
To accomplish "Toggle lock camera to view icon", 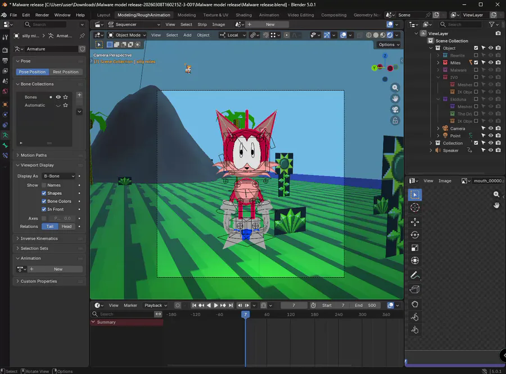I will click(395, 121).
